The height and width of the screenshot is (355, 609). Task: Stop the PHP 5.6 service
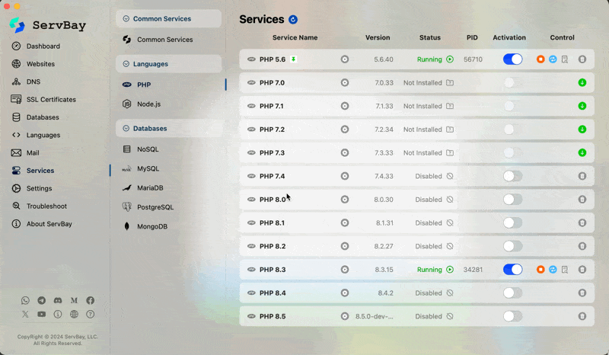(540, 59)
